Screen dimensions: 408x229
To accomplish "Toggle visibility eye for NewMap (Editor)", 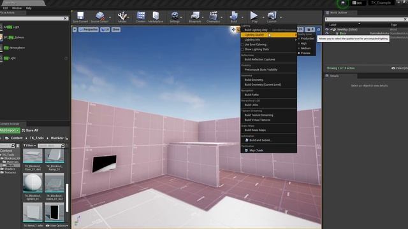I will coord(327,30).
